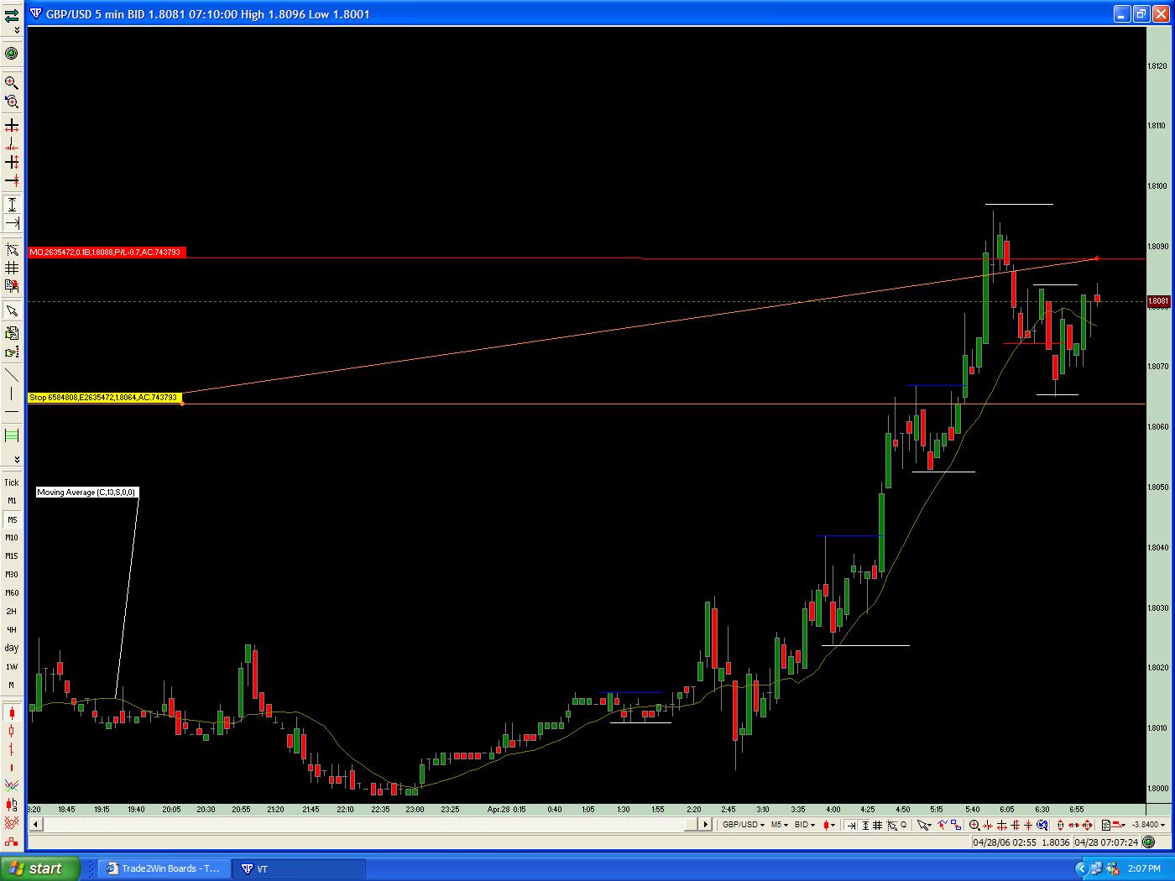The width and height of the screenshot is (1175, 881).
Task: Pick the diagonal trend line drawing tool
Action: [x=12, y=374]
